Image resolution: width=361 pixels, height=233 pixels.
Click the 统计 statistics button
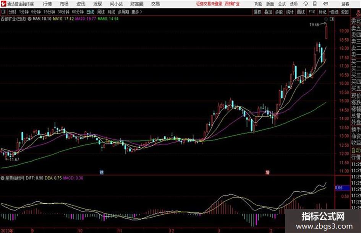[x=290, y=12]
